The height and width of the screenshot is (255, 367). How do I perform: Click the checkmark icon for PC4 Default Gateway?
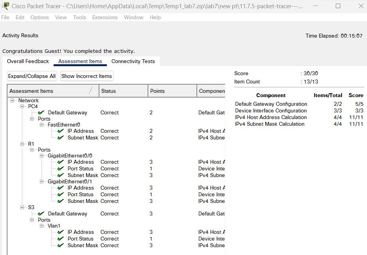(41, 113)
